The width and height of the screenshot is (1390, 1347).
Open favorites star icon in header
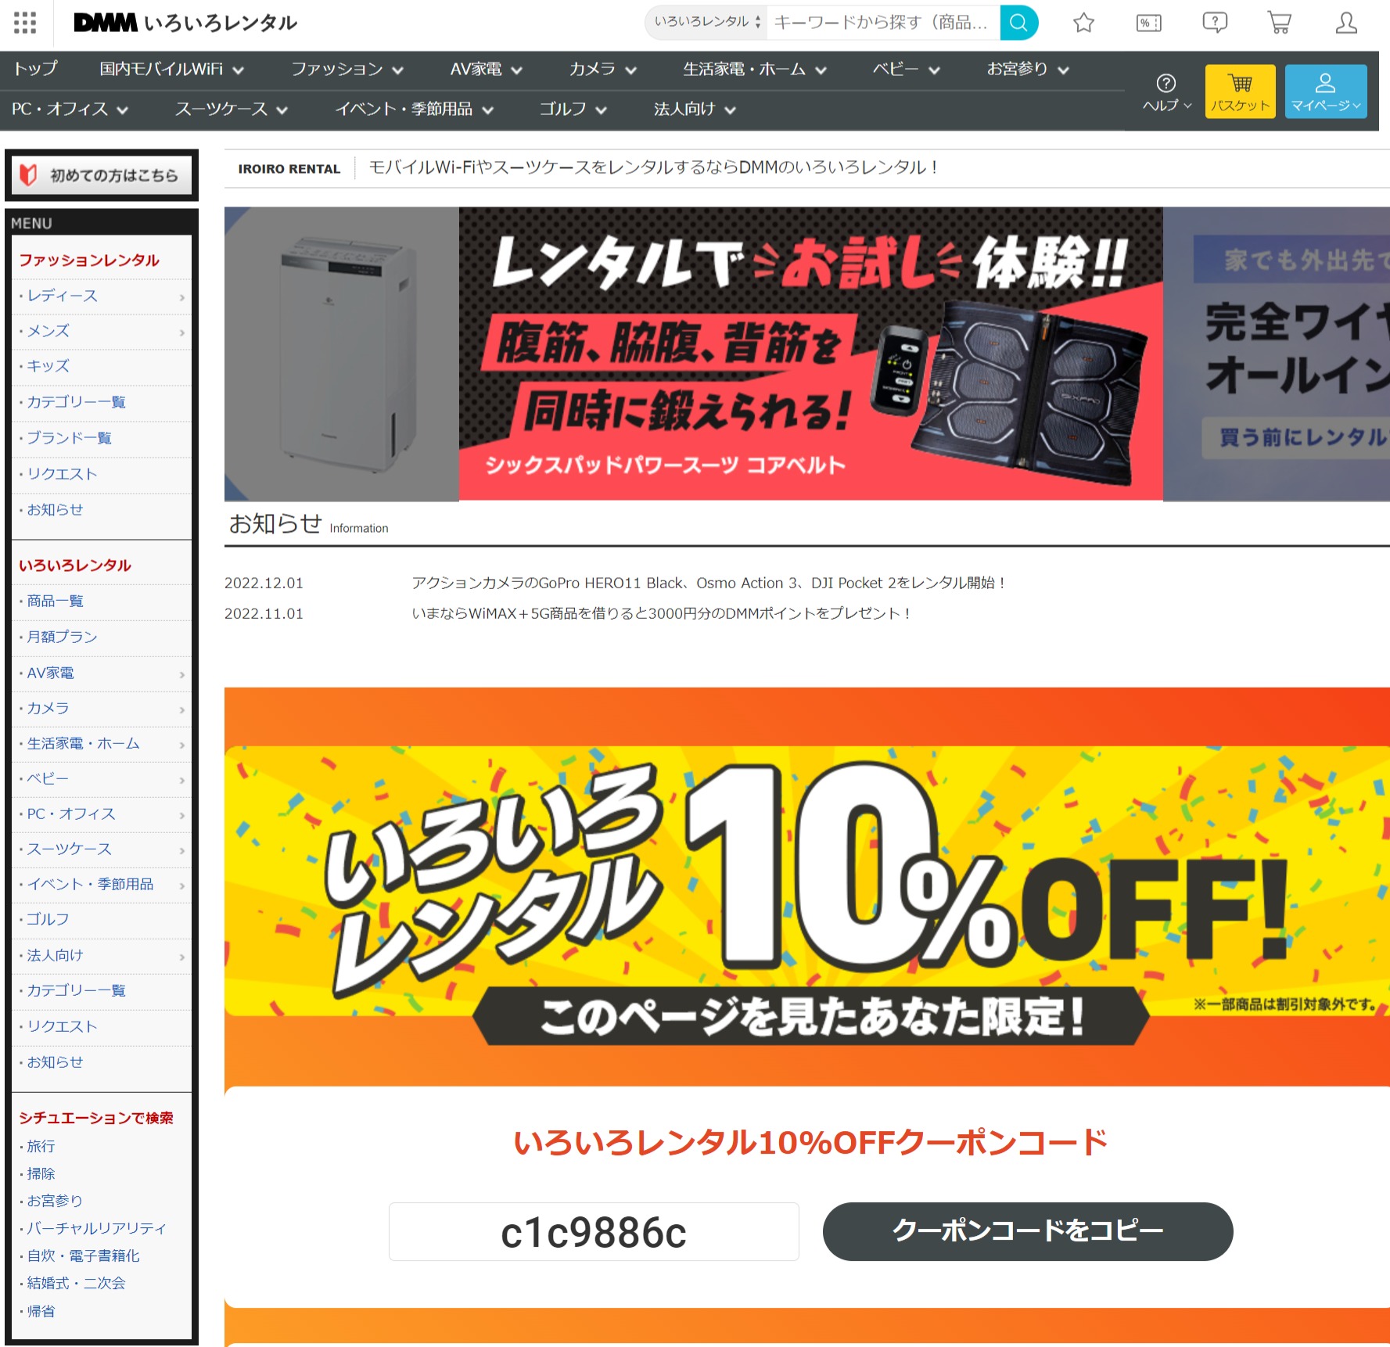coord(1083,23)
